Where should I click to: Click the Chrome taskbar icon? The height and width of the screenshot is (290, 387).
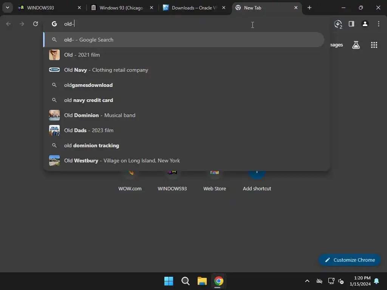click(218, 281)
